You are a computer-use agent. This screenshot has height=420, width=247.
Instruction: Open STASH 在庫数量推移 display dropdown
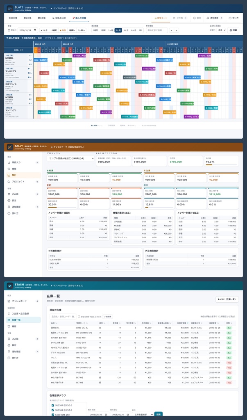(143, 414)
